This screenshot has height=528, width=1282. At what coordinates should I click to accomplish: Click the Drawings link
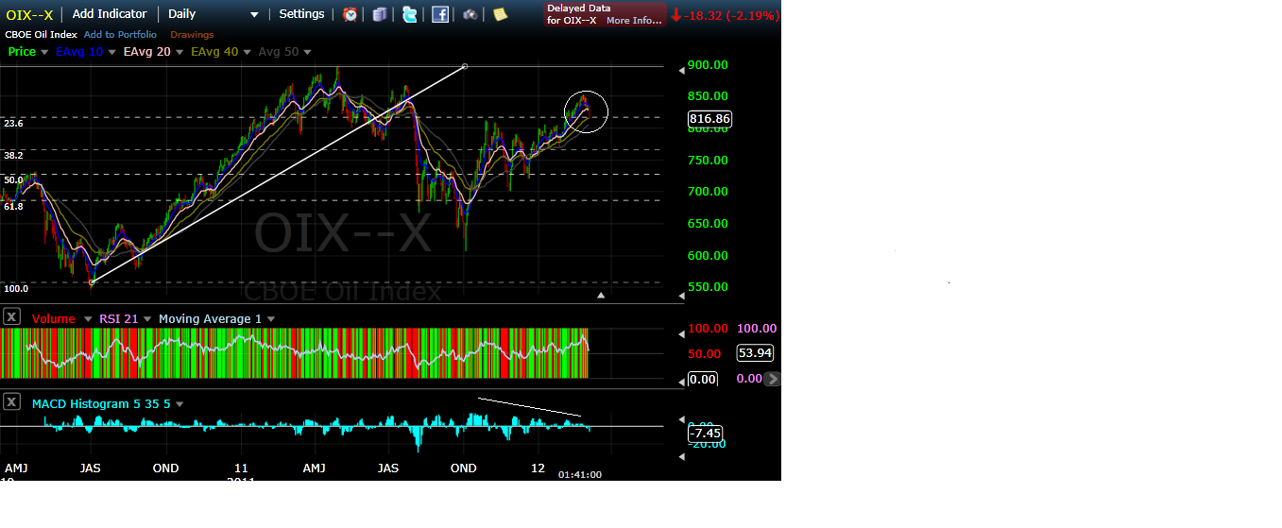click(192, 35)
